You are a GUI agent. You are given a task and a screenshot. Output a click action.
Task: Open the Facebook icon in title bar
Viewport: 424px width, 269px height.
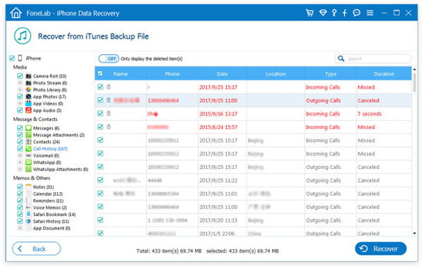point(345,13)
